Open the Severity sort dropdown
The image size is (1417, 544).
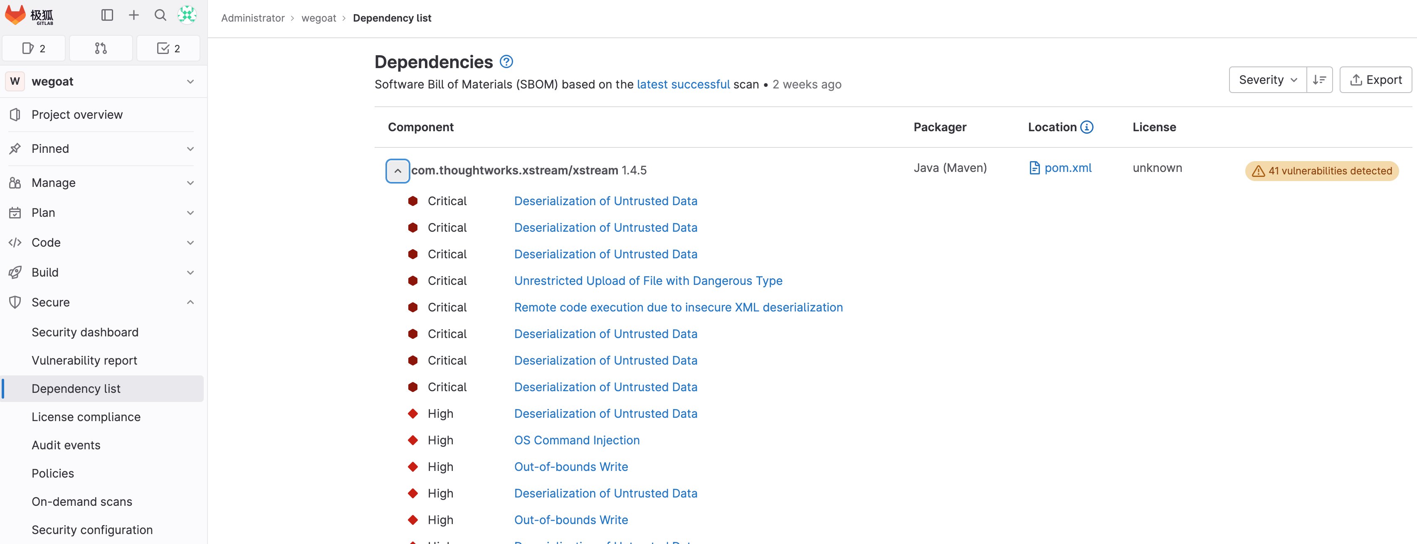coord(1267,80)
